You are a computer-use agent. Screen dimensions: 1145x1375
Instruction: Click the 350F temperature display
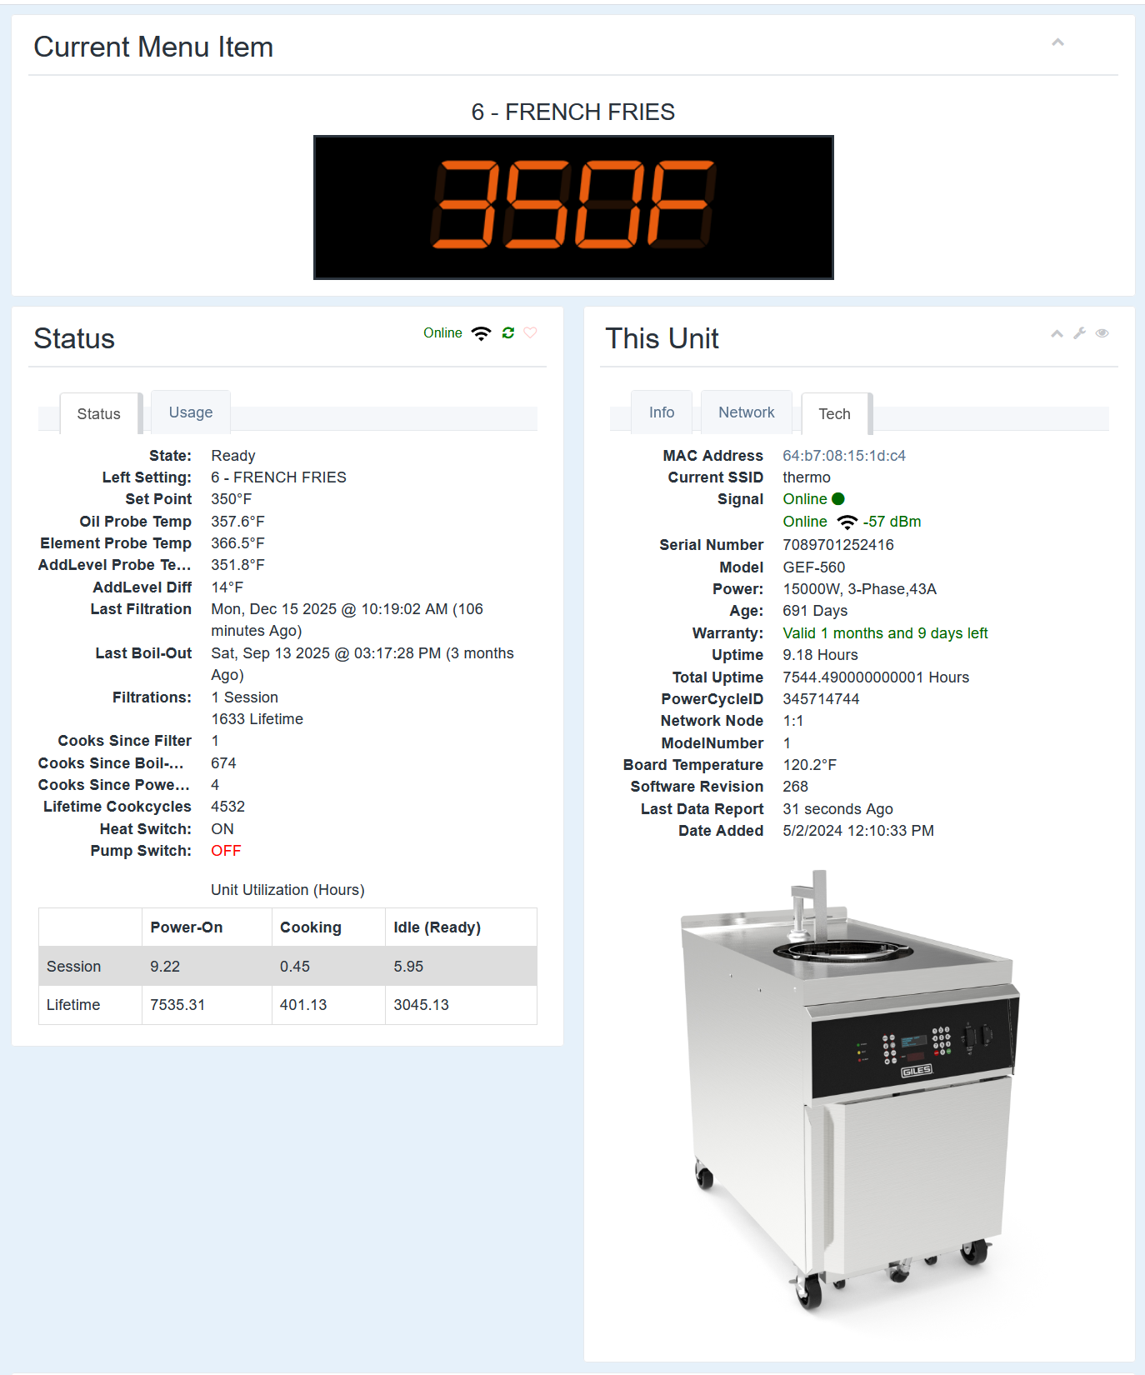573,207
